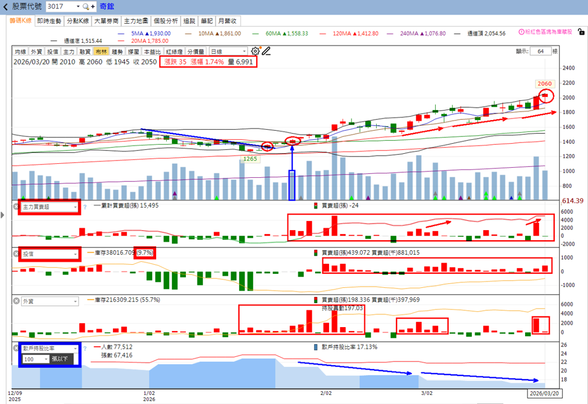Viewport: 588px width, 404px height.
Task: Click the back arrow beside 股票代號
Action: point(5,7)
